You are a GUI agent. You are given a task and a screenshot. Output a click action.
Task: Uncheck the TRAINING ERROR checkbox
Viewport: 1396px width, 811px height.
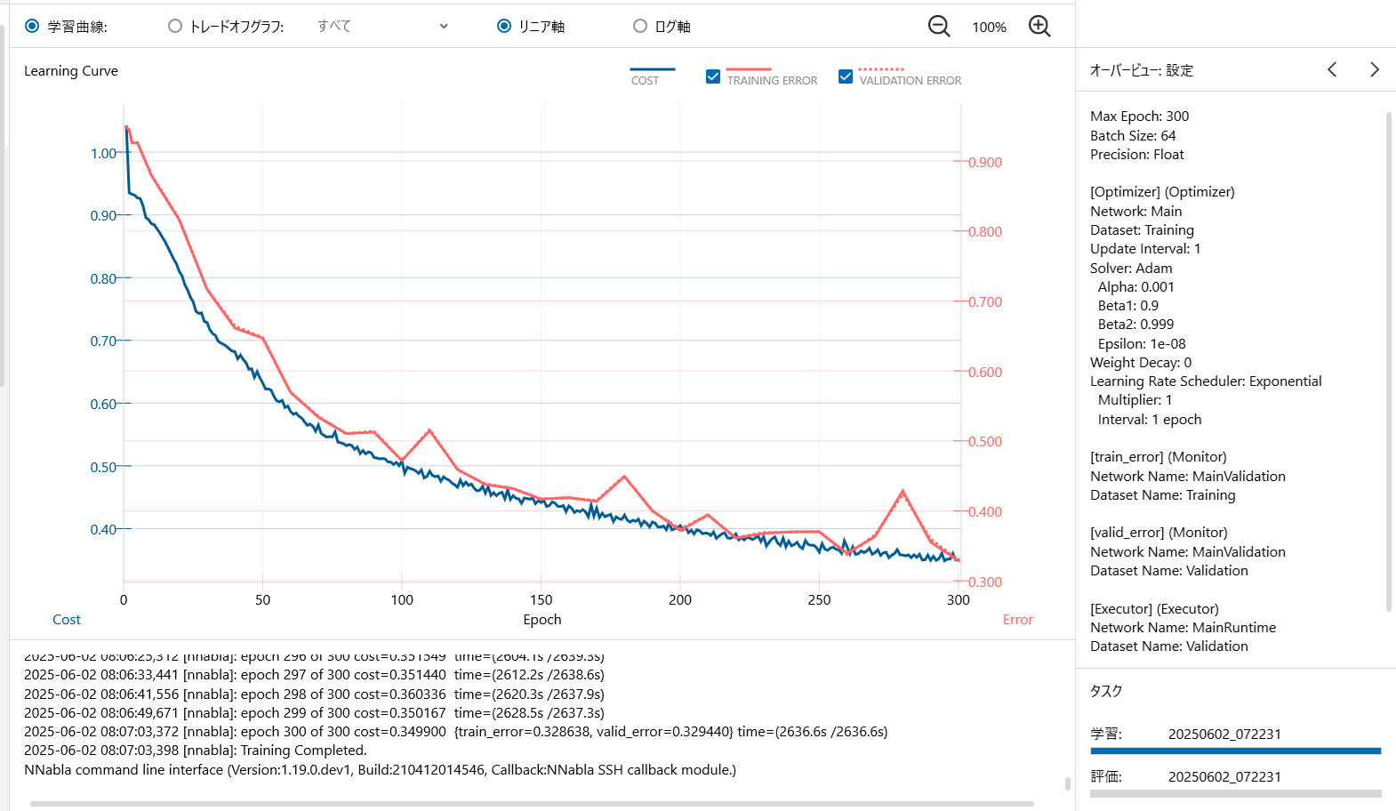coord(713,77)
